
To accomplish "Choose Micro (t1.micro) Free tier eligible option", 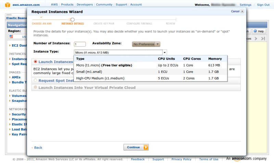I will coord(150,65).
